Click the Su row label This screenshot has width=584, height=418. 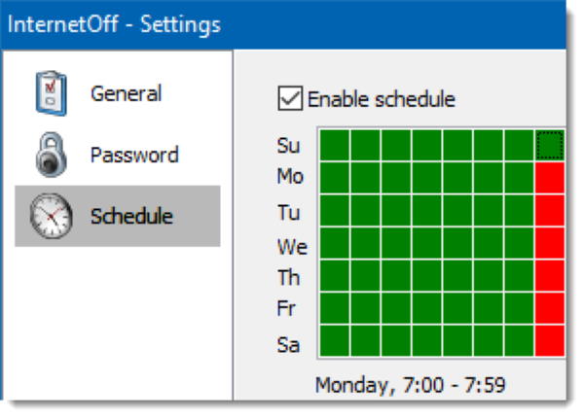pyautogui.click(x=289, y=147)
